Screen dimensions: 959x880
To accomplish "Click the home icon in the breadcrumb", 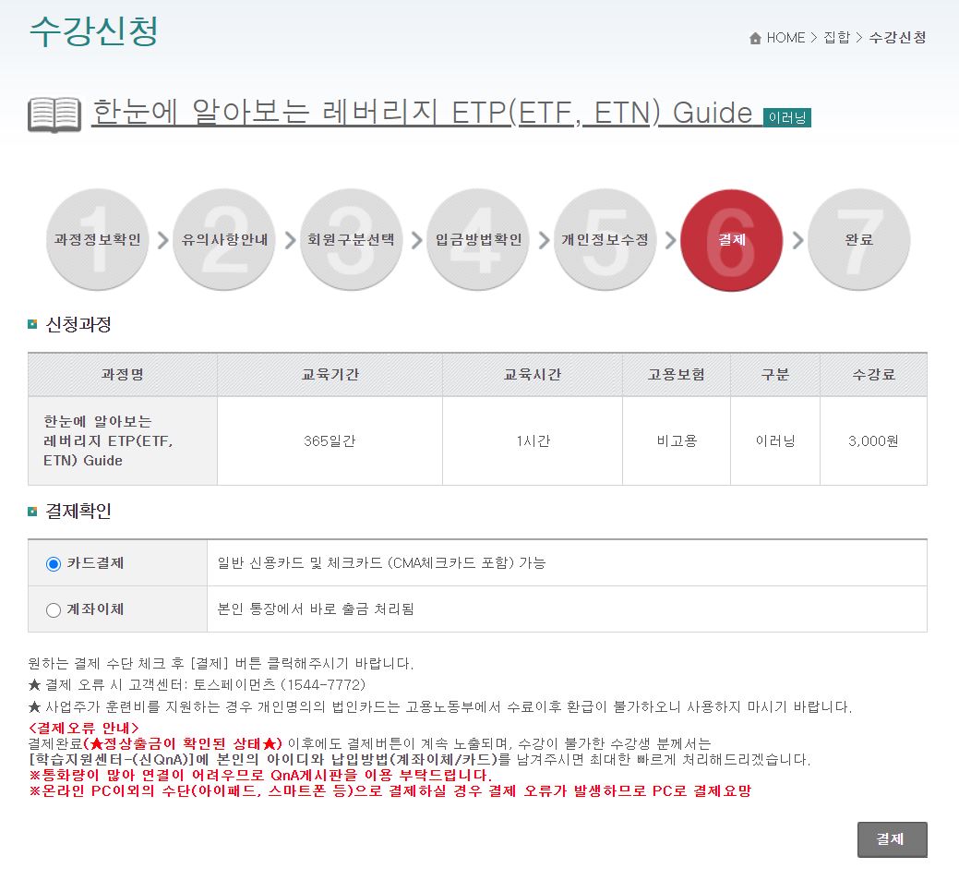I will [755, 38].
